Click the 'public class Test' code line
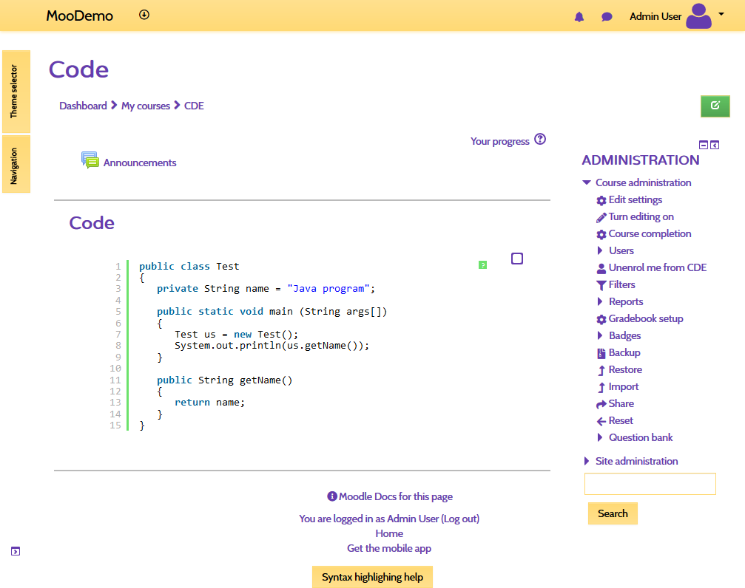Viewport: 745px width, 588px height. coord(189,266)
